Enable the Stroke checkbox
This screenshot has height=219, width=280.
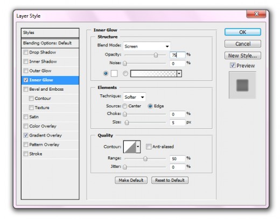coord(26,154)
